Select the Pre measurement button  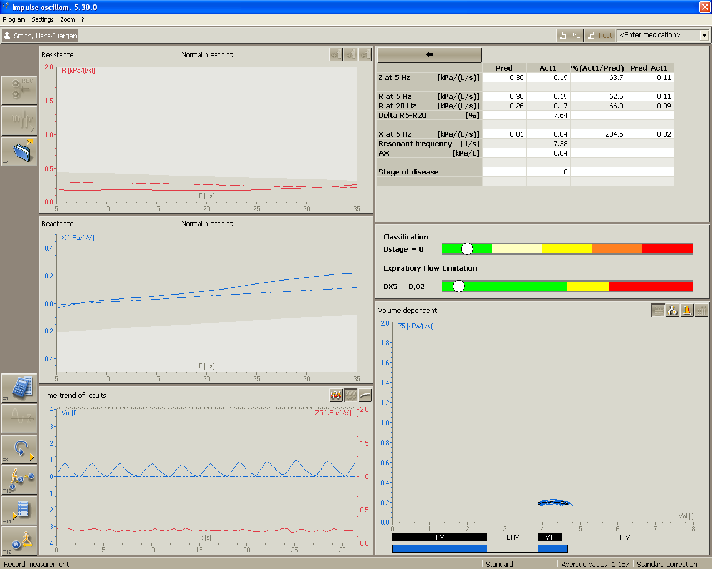[x=570, y=35]
